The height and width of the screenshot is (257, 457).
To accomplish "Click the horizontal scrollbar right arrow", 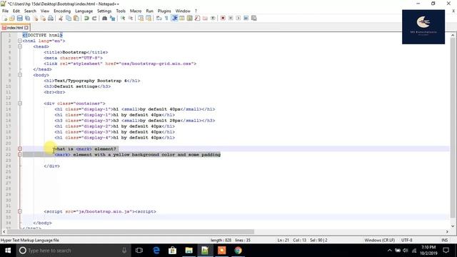I will pyautogui.click(x=447, y=231).
